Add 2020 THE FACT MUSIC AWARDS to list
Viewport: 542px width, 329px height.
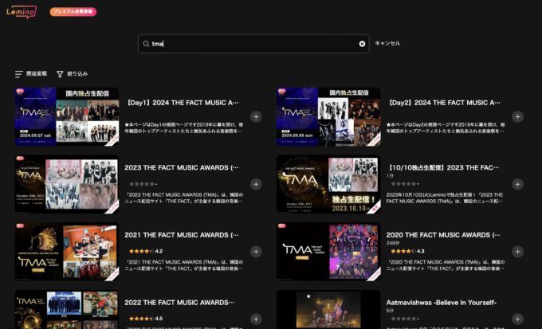517,252
